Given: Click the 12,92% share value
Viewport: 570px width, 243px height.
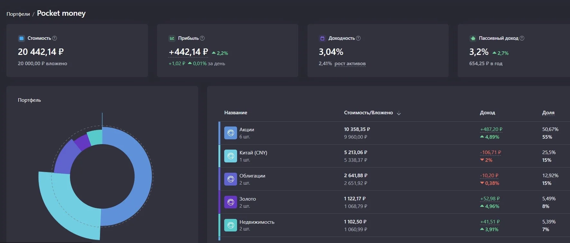Looking at the screenshot, I should (x=550, y=176).
